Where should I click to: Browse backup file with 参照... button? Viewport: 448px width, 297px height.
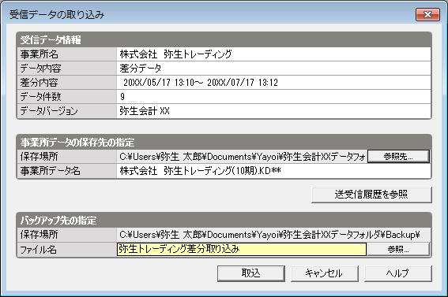pyautogui.click(x=398, y=250)
